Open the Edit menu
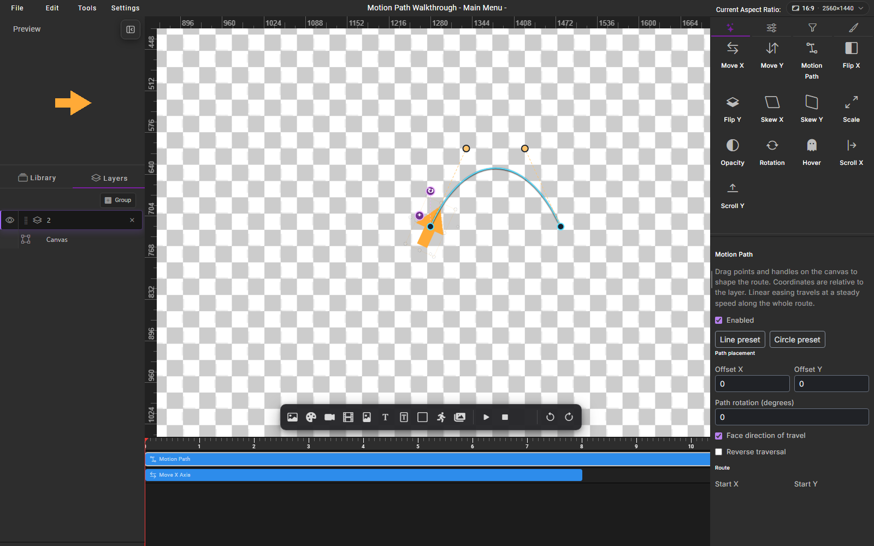This screenshot has width=874, height=546. click(x=52, y=8)
